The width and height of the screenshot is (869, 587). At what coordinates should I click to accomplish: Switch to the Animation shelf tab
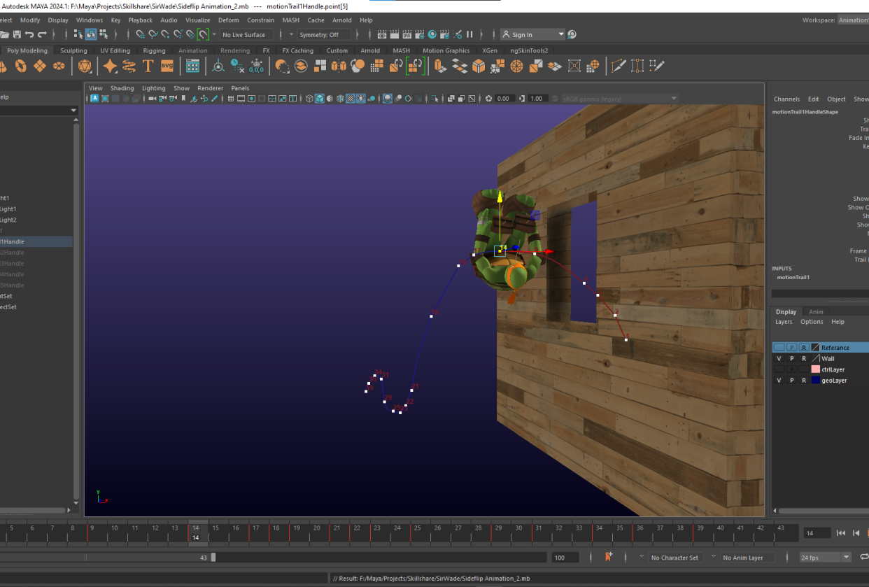point(192,50)
